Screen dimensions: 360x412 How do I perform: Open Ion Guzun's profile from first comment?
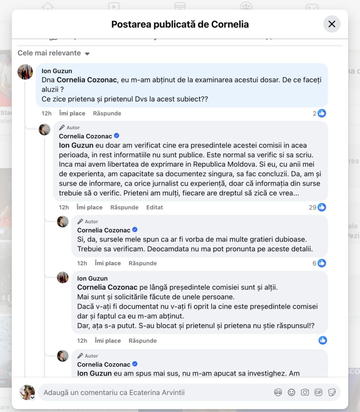[57, 71]
